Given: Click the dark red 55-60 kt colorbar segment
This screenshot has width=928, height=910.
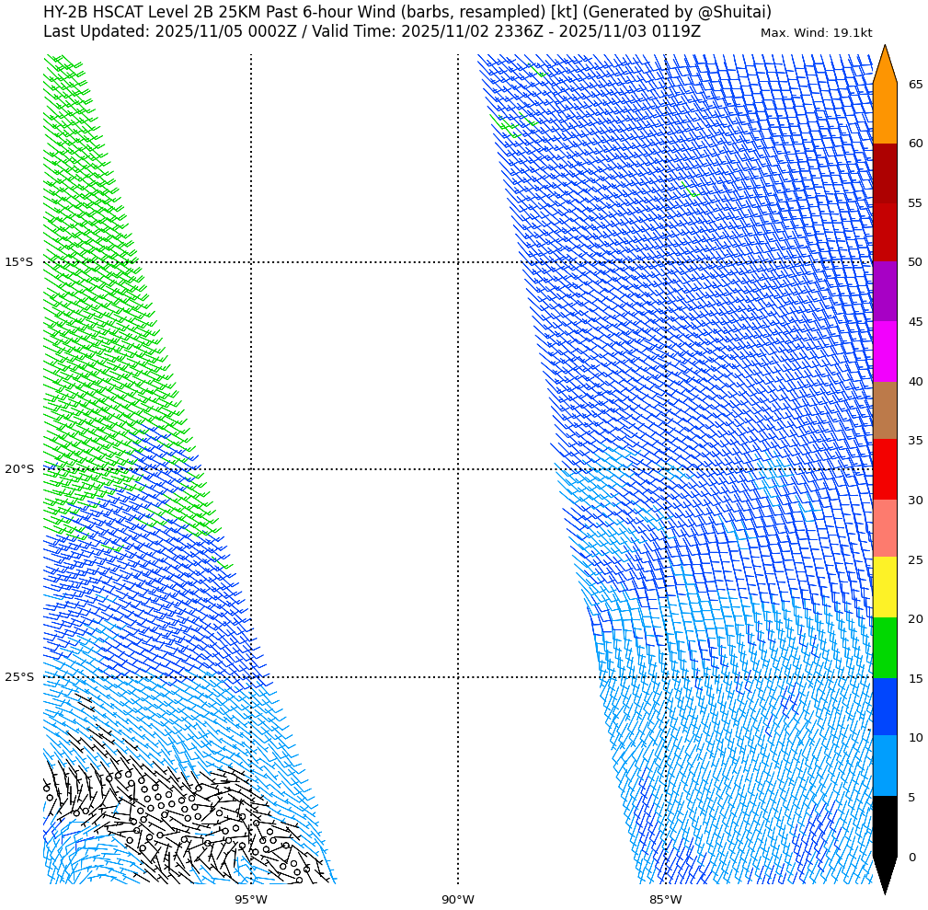Looking at the screenshot, I should (x=884, y=173).
